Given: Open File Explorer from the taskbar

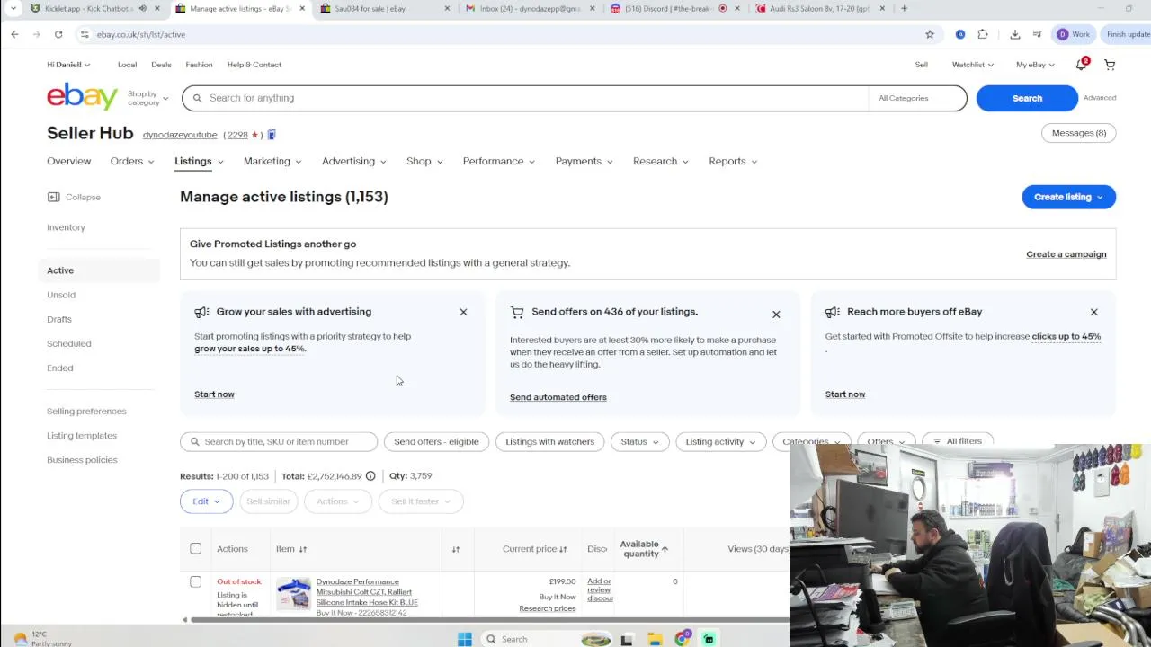Looking at the screenshot, I should [655, 639].
